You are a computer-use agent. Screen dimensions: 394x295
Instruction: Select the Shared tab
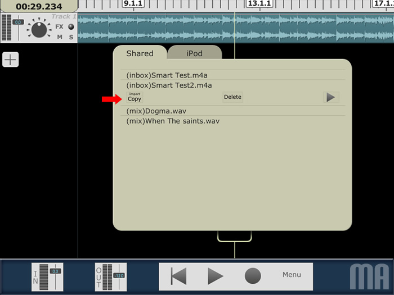[x=140, y=53]
